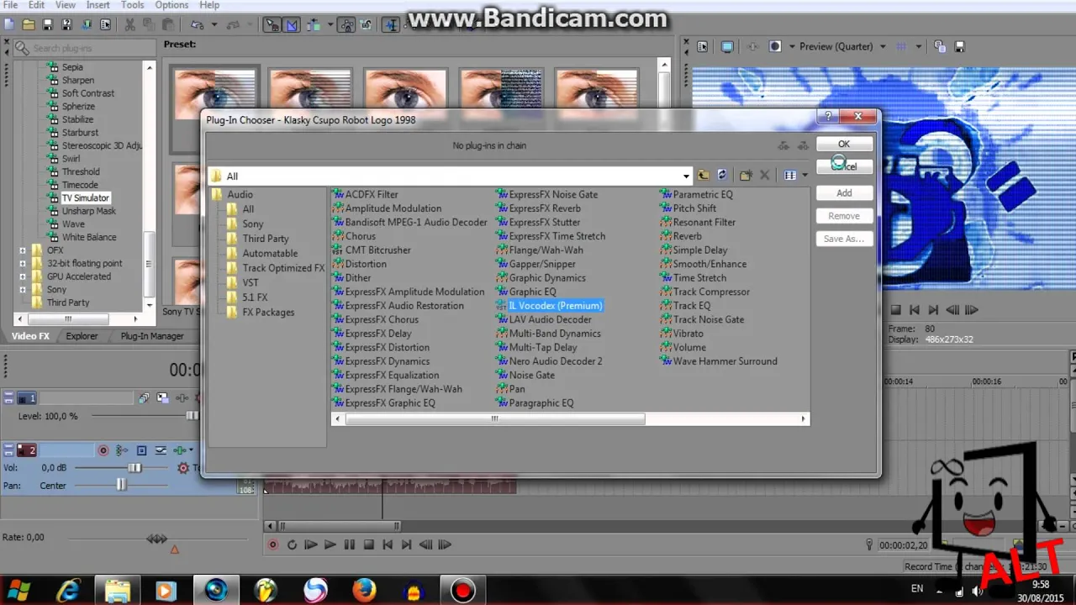Click the Undo arrow icon in toolbar

click(197, 25)
